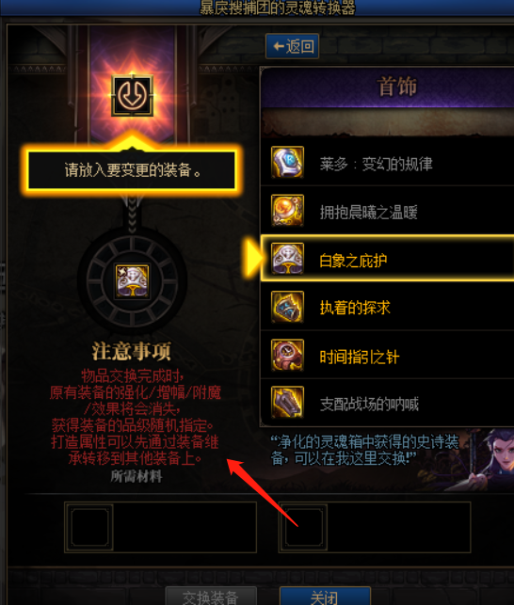Pick 拥抱晨曦之温暖 text entry
This screenshot has height=605, width=514.
coord(368,213)
